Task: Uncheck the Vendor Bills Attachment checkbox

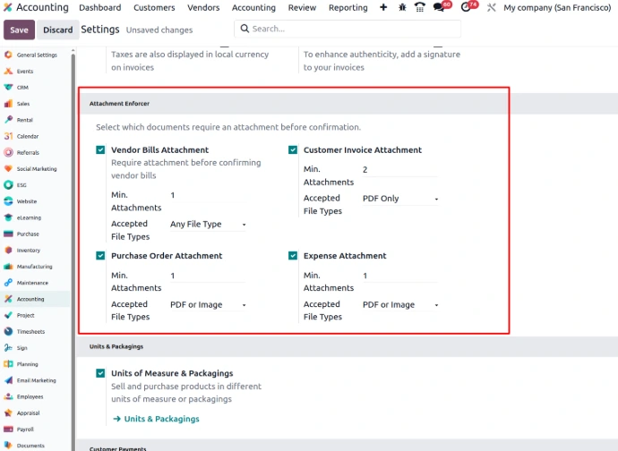Action: tap(100, 150)
